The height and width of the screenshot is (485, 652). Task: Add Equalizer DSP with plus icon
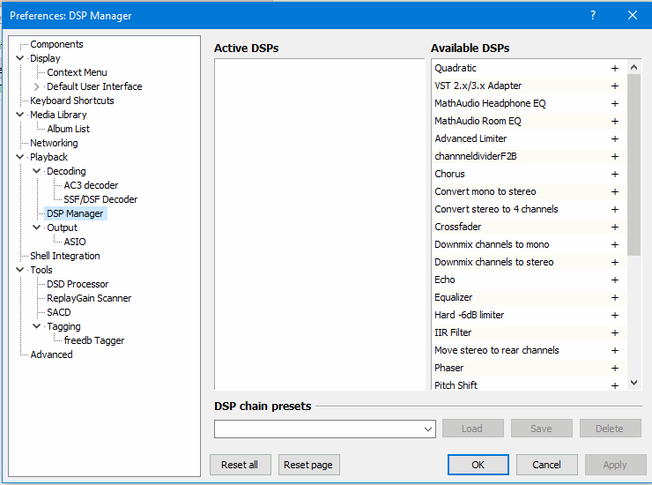615,297
